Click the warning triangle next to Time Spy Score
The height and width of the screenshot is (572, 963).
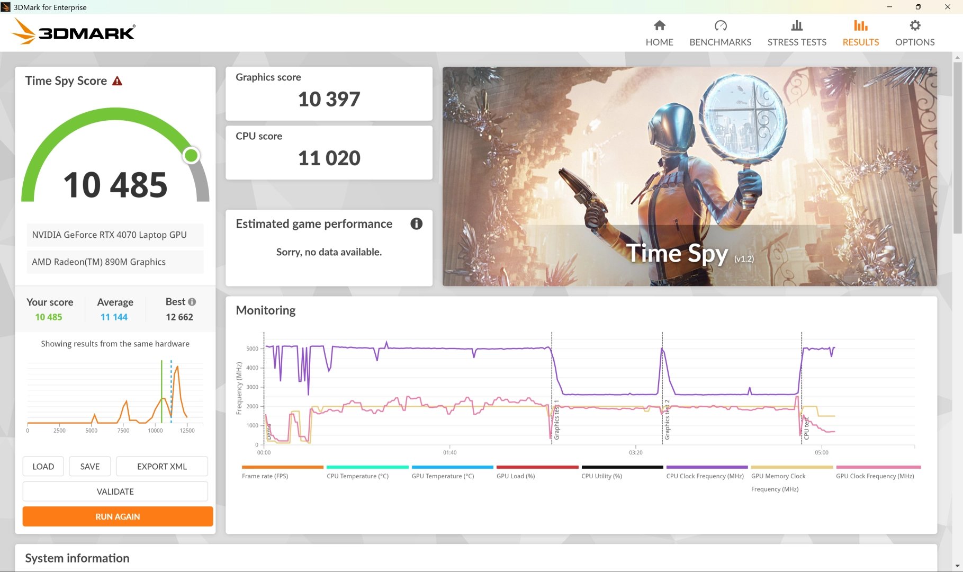(x=118, y=81)
